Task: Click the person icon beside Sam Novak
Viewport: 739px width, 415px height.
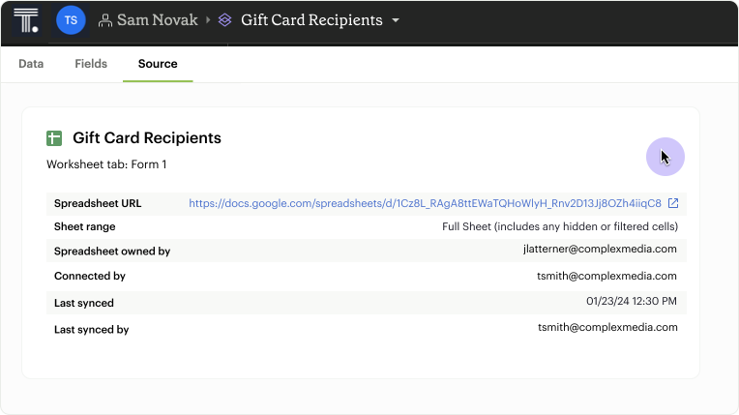Action: click(x=105, y=20)
